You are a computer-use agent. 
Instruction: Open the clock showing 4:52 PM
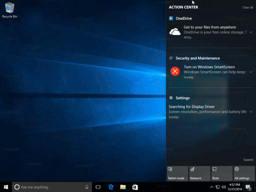click(235, 187)
